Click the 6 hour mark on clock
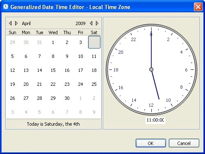 186,70
